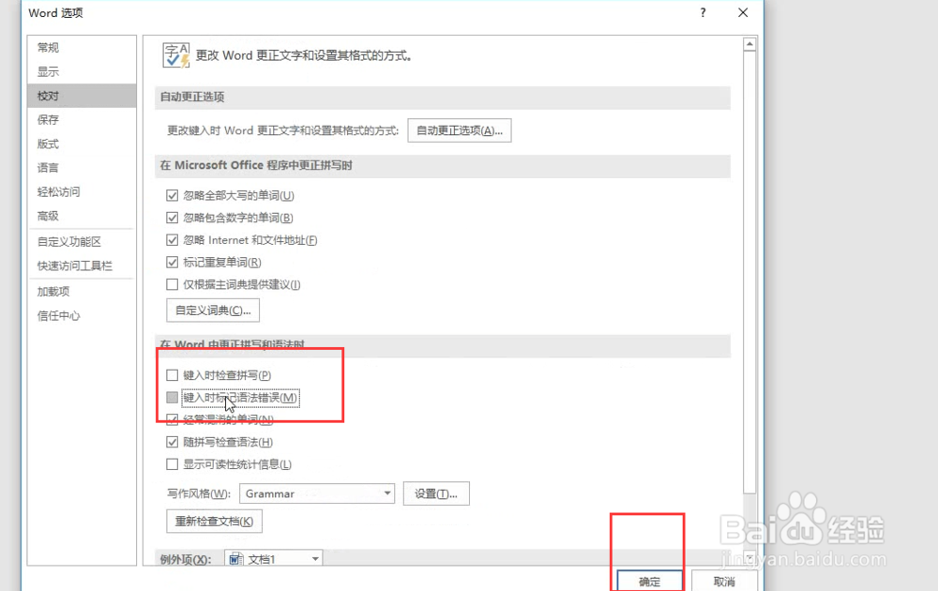Click the proofing options header icon
This screenshot has width=938, height=591.
pos(176,55)
